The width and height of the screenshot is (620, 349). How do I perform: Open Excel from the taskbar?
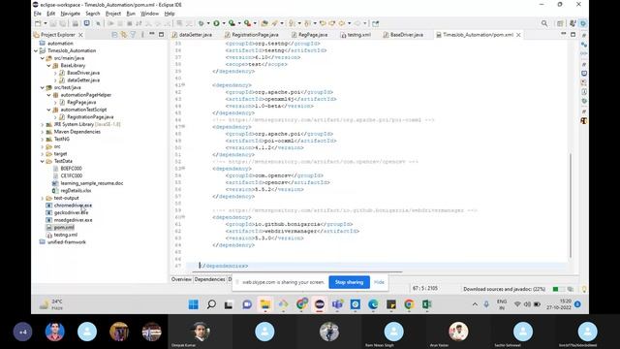click(426, 304)
